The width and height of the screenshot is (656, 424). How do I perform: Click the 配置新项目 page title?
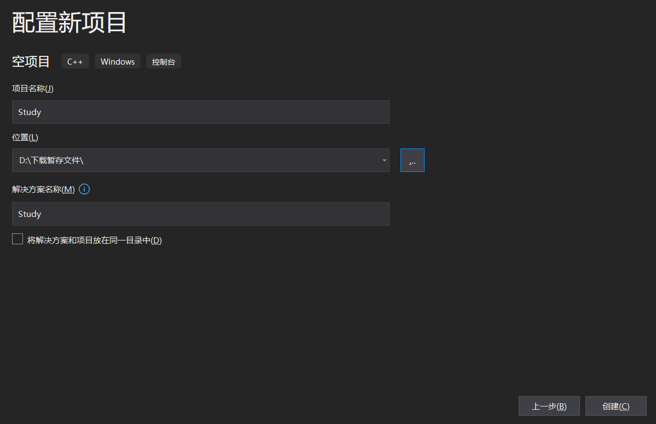tap(68, 22)
